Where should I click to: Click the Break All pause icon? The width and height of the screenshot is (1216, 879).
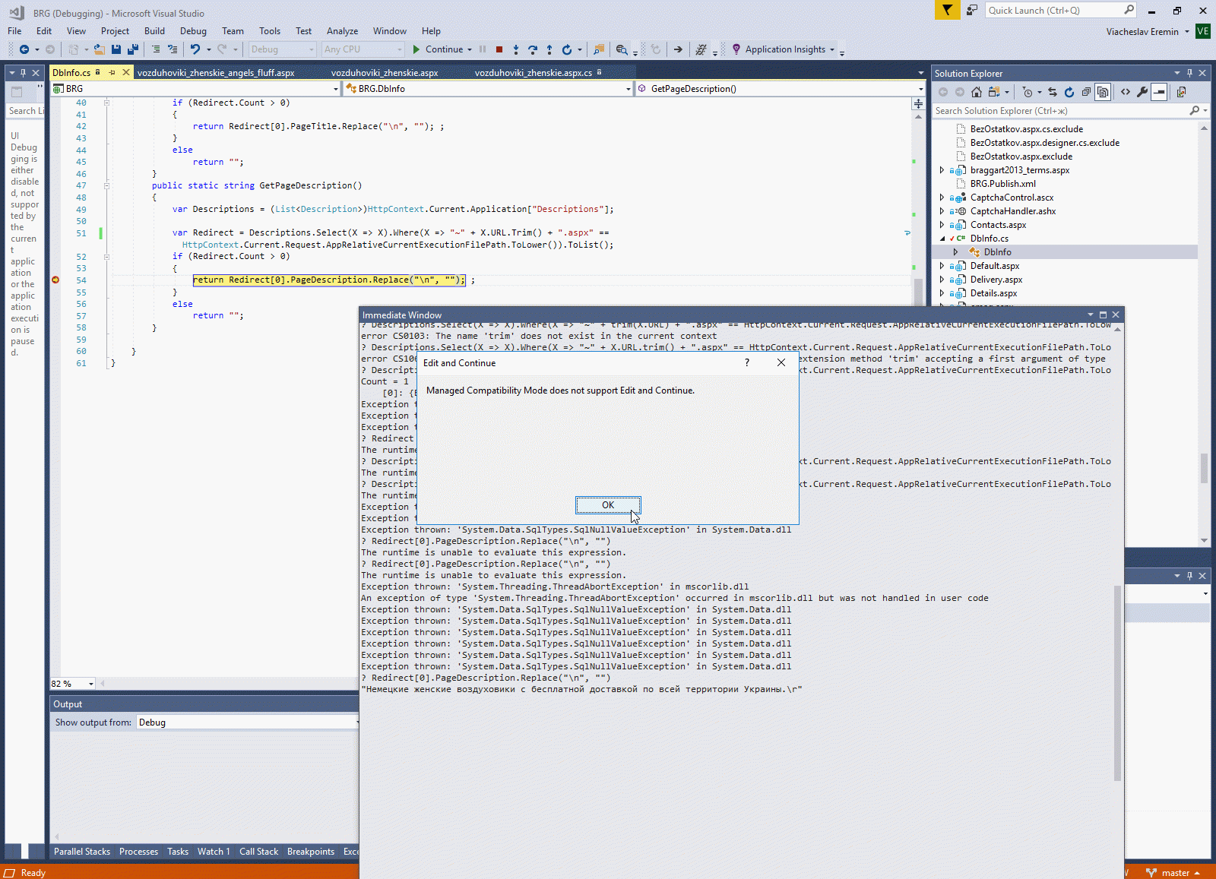click(x=483, y=49)
